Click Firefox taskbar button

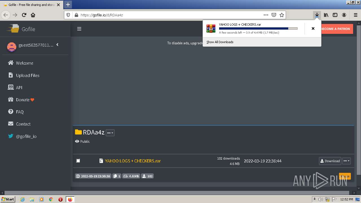click(70, 199)
